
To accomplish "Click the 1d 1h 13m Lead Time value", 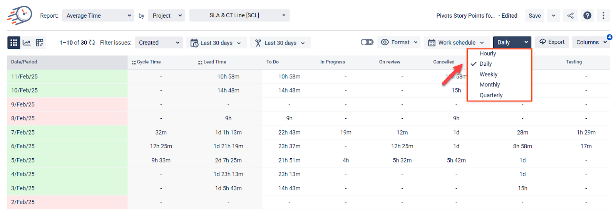I will (x=228, y=132).
